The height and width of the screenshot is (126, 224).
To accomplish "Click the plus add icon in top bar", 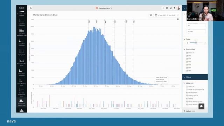I will (x=163, y=8).
